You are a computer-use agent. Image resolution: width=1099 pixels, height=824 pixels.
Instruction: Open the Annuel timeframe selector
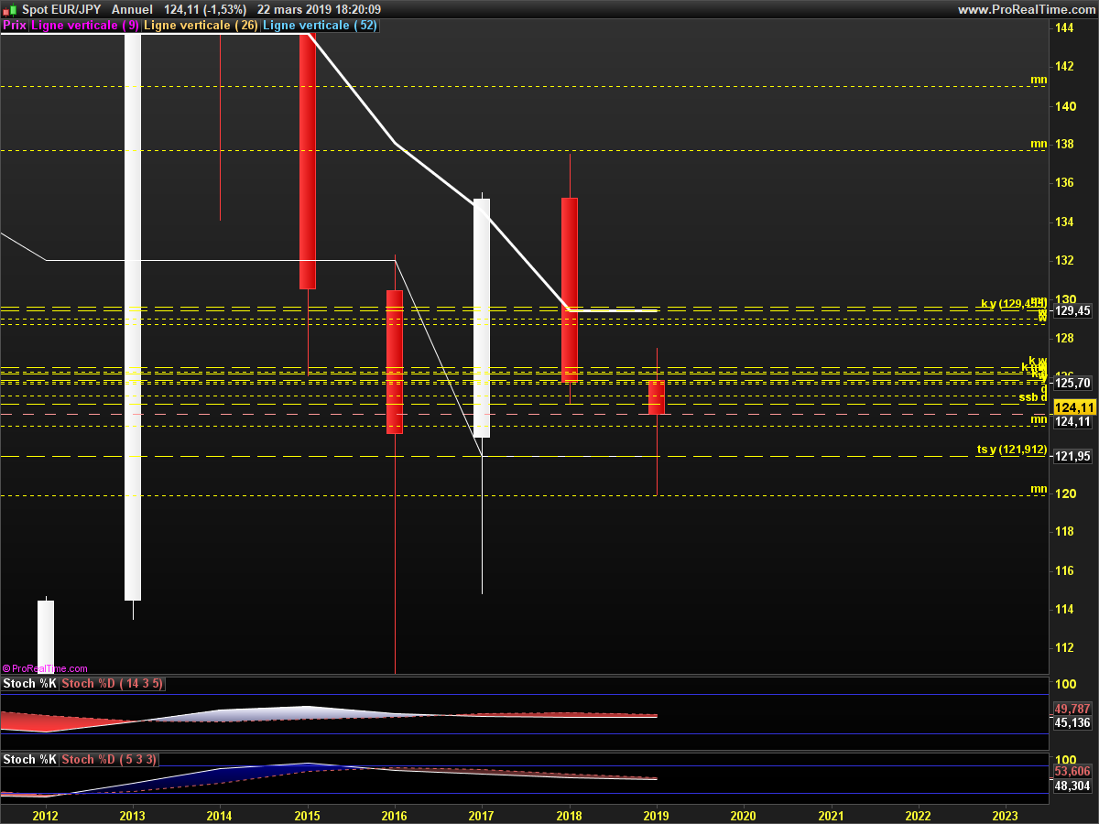132,9
